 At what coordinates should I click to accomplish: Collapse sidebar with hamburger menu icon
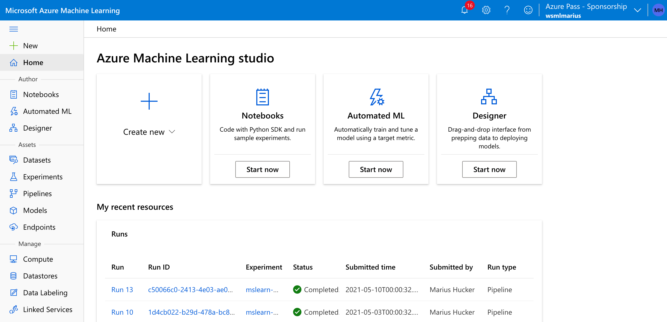tap(14, 29)
